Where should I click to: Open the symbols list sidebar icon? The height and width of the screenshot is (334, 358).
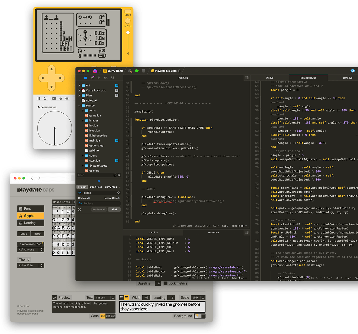(x=99, y=78)
